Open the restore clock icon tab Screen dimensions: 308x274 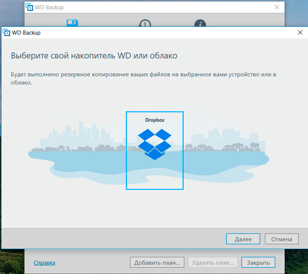click(144, 24)
